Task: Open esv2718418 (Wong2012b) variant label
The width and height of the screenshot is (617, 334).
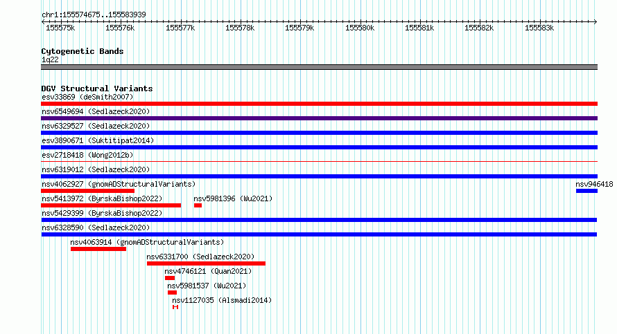Action: click(x=87, y=155)
